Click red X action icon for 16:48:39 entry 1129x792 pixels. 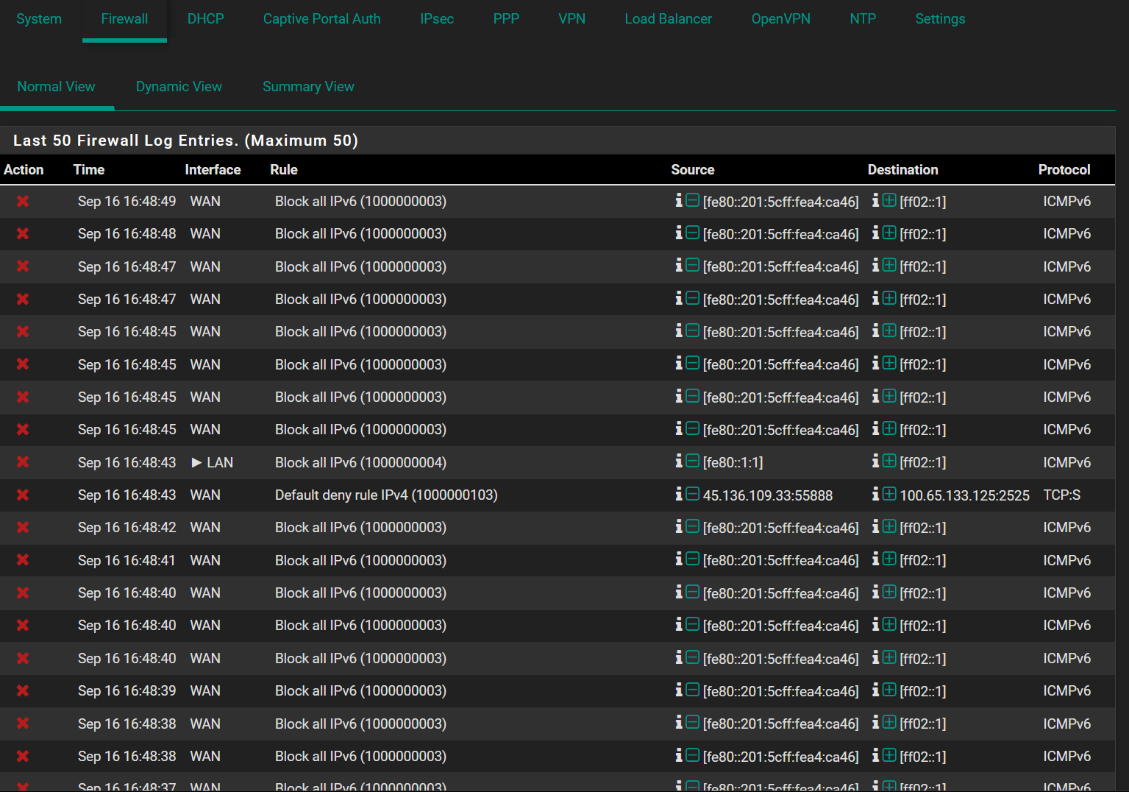pos(23,690)
